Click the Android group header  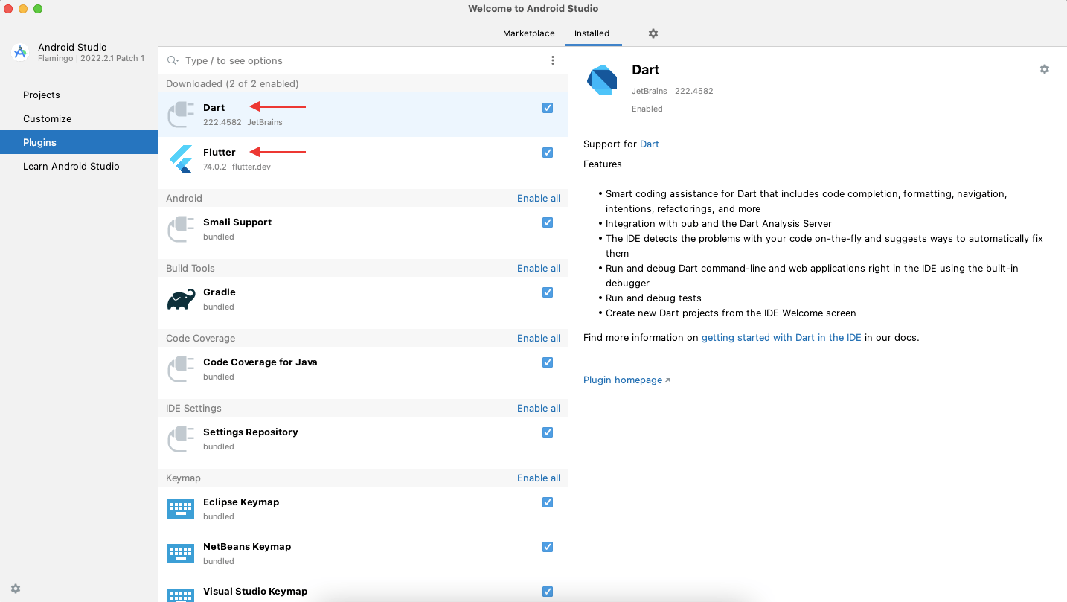pyautogui.click(x=184, y=198)
